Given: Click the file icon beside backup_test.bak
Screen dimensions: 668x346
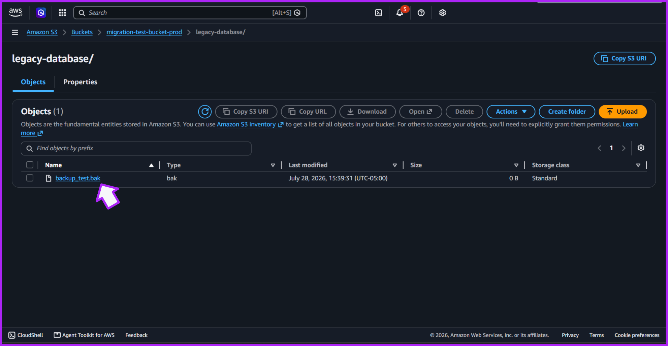Looking at the screenshot, I should [x=49, y=178].
